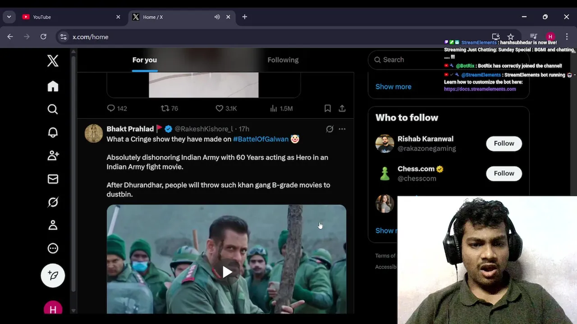Open Chrome three-dot menu

[567, 37]
